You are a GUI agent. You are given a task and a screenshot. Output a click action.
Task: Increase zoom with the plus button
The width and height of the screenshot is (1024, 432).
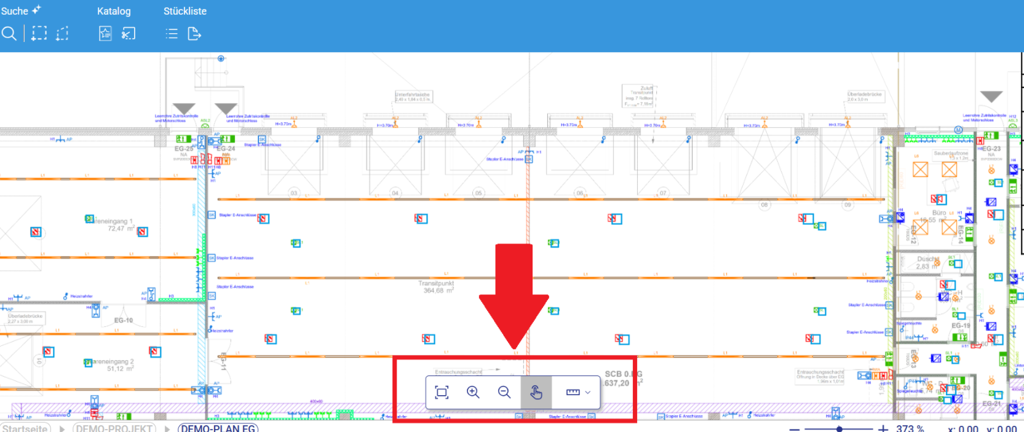pos(883,429)
